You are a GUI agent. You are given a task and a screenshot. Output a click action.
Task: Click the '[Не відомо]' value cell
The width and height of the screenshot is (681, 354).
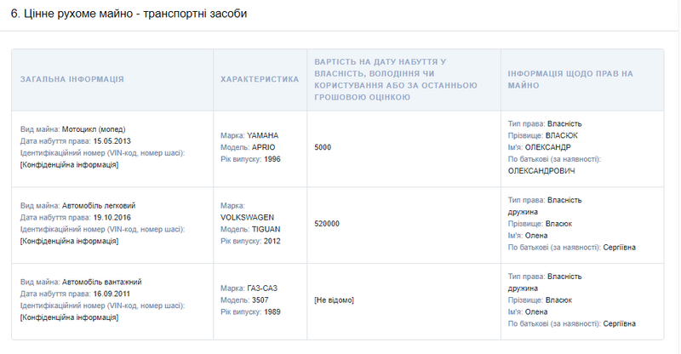334,300
